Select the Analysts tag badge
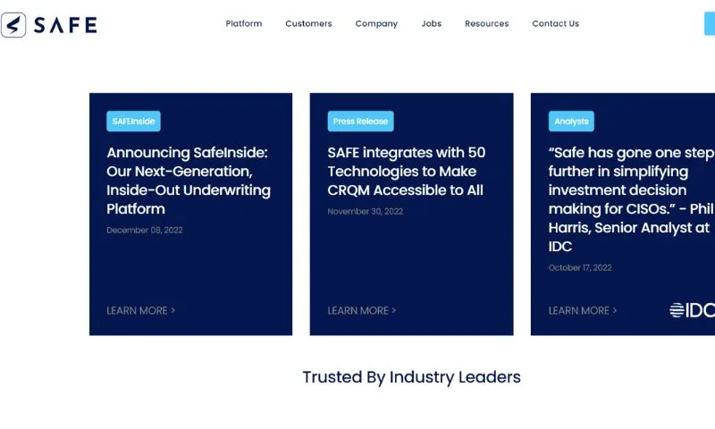This screenshot has height=429, width=715. (571, 122)
